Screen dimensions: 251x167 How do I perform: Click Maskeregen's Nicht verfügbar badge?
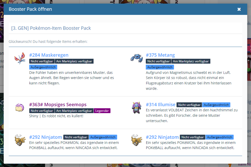pos(42,61)
